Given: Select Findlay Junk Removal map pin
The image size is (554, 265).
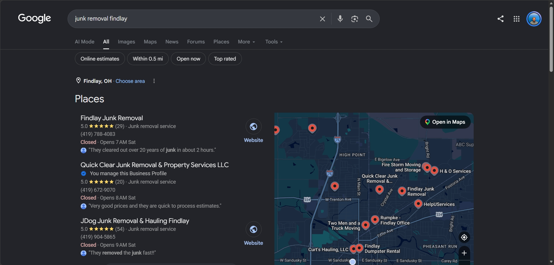Looking at the screenshot, I should (402, 191).
